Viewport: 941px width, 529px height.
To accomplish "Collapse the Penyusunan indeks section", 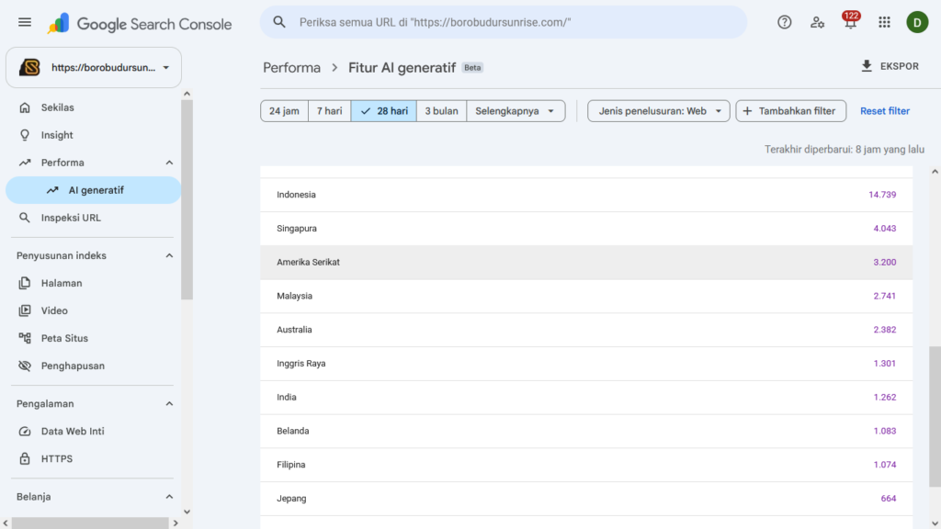I will click(169, 255).
